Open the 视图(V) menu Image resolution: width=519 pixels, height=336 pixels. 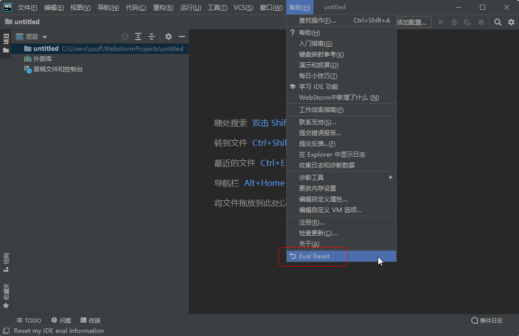click(x=80, y=7)
